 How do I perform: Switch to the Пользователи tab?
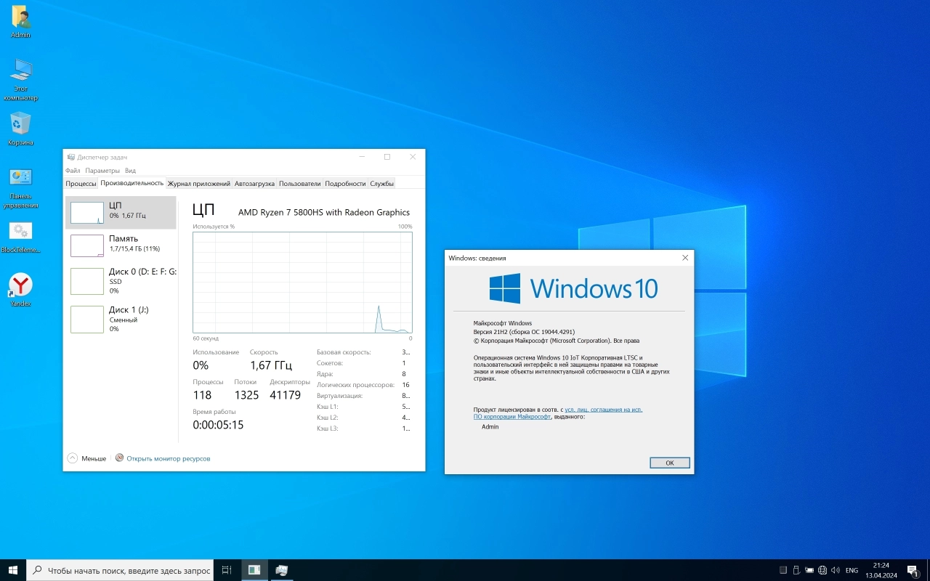299,184
